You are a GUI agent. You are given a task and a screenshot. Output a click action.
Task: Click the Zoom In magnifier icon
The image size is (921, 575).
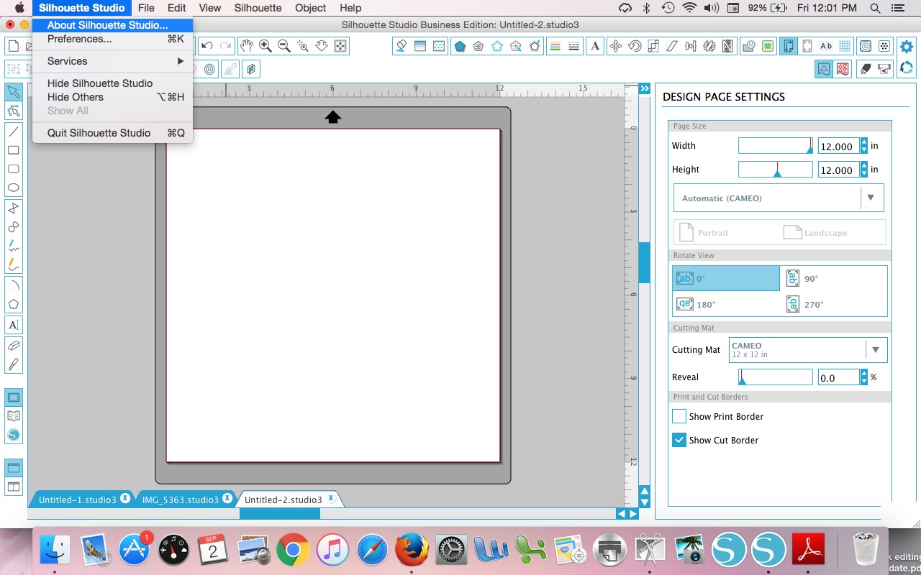tap(266, 47)
